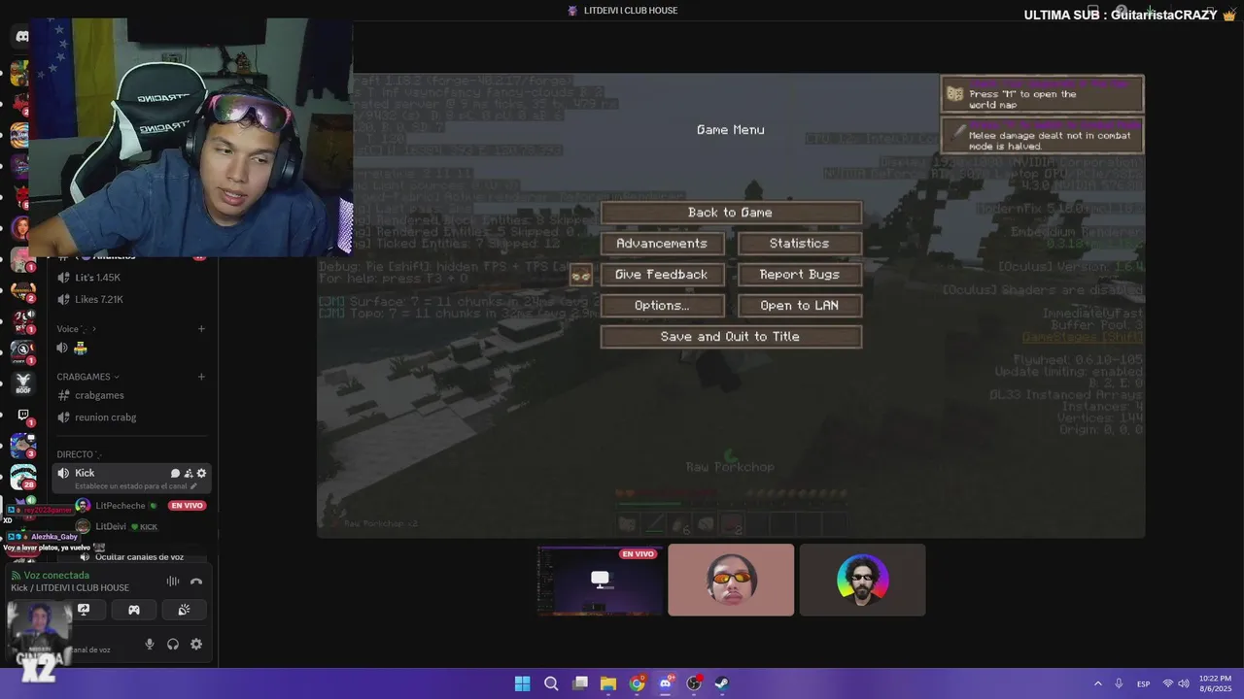Open Task View on taskbar
1244x699 pixels.
click(580, 683)
